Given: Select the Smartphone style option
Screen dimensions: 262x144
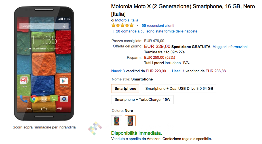Looking at the screenshot, I should pyautogui.click(x=125, y=88).
